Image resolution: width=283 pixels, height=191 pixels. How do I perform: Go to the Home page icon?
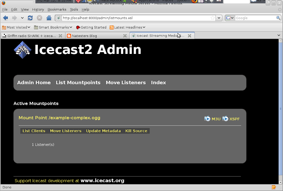click(x=49, y=18)
